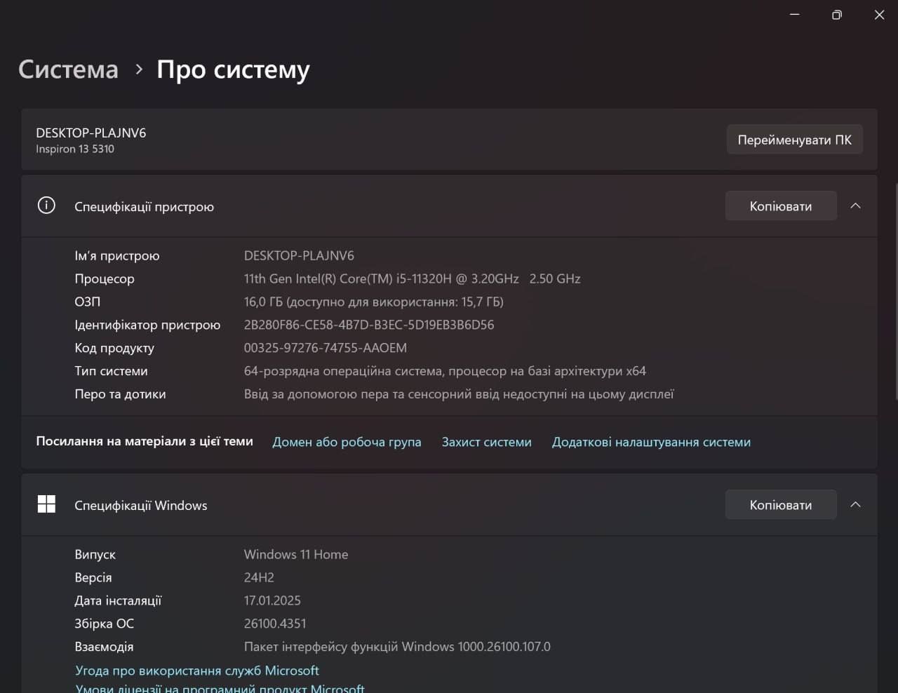Select install date 17.01.2025
The height and width of the screenshot is (693, 898).
coord(272,600)
